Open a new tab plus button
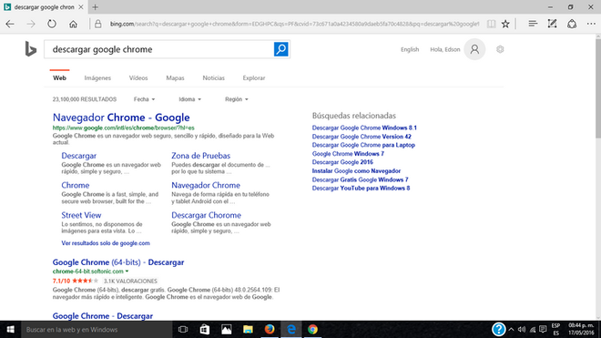The image size is (601, 338). (95, 7)
